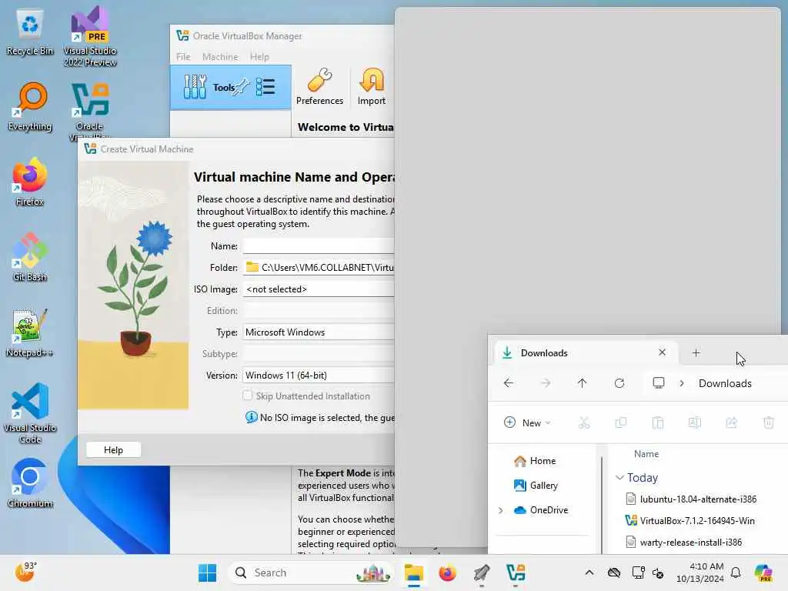Click VirtualBox icon on taskbar
This screenshot has height=591, width=788.
tap(516, 573)
